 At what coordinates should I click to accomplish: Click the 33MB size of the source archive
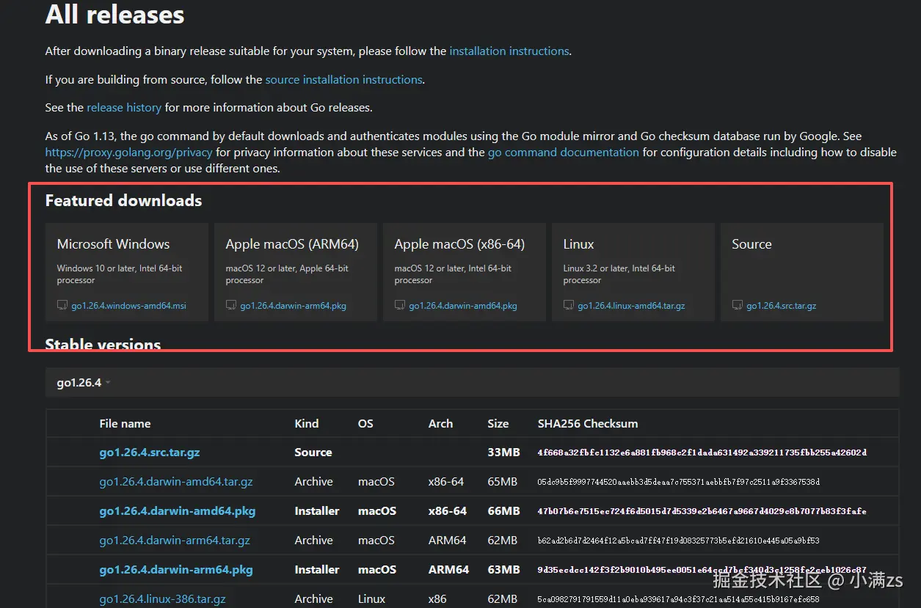click(x=503, y=453)
